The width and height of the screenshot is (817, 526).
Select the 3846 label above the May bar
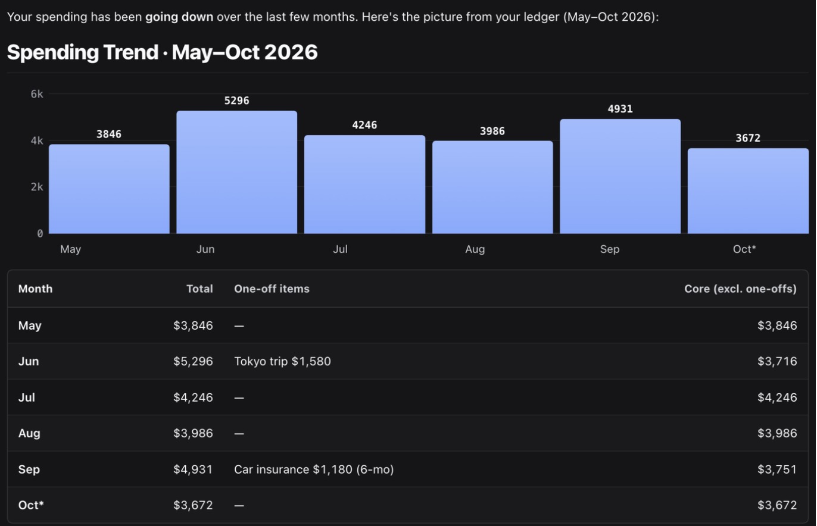(x=109, y=134)
